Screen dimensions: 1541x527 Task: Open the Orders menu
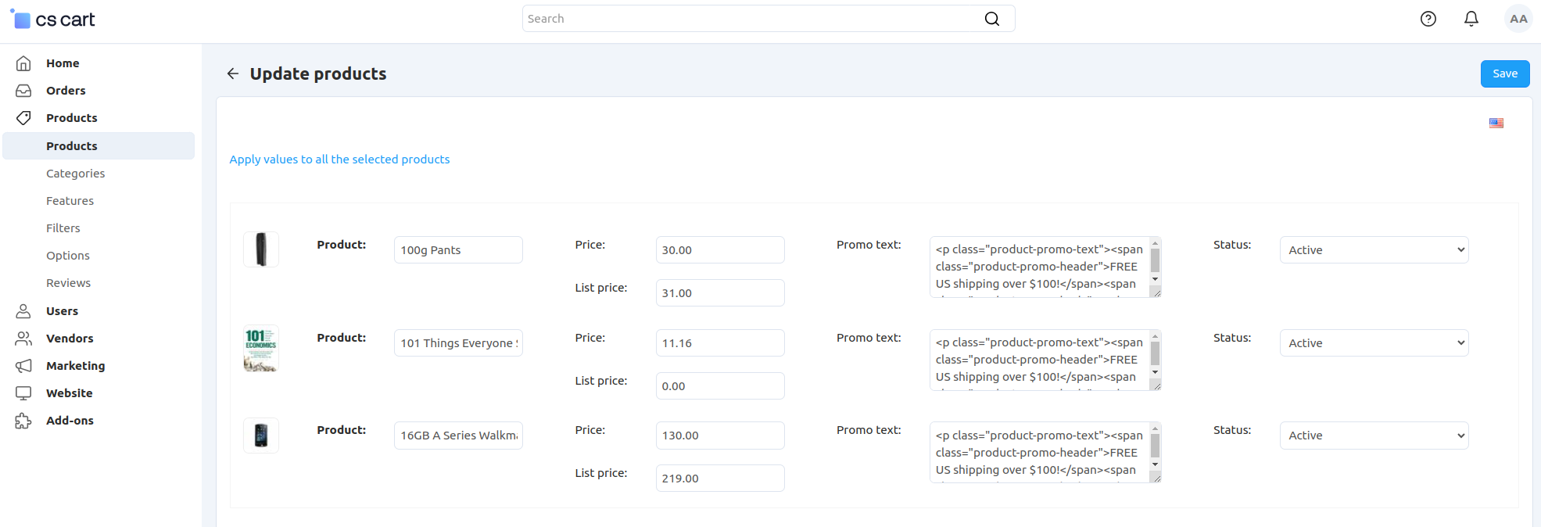point(66,91)
